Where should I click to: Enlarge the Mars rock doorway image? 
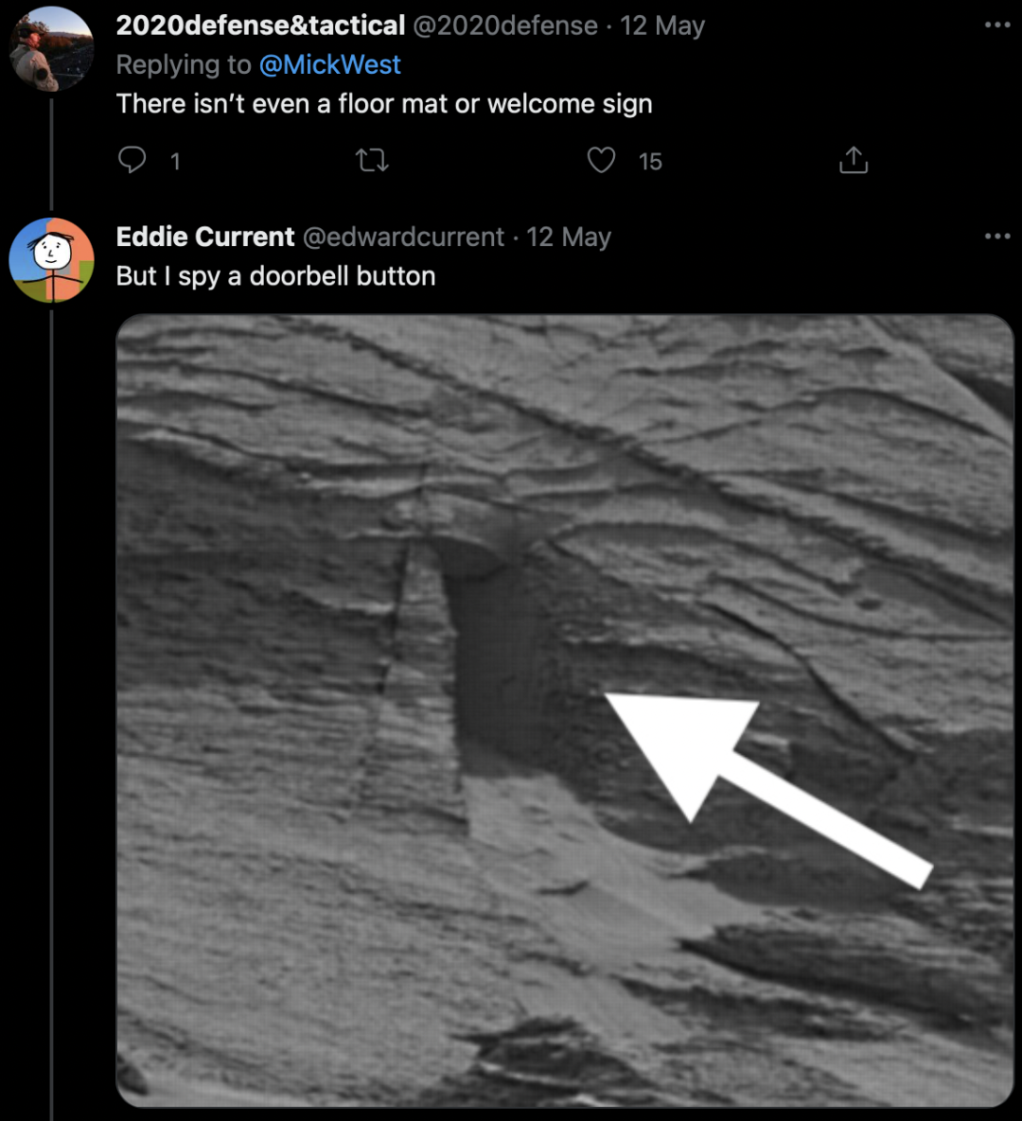point(564,709)
